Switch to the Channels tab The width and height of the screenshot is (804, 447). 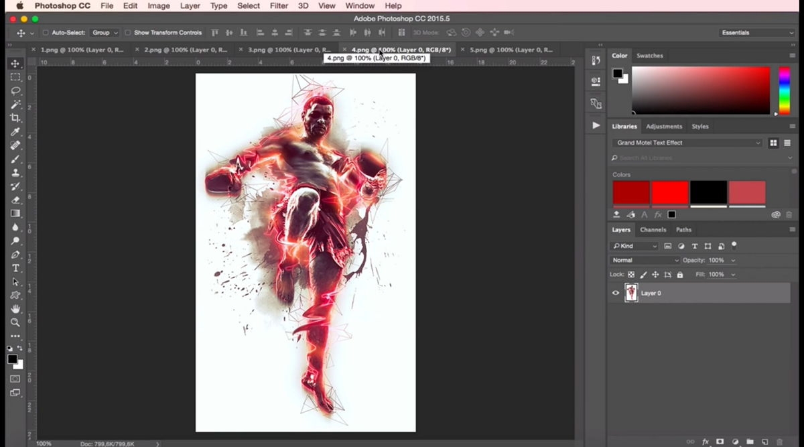pos(653,230)
